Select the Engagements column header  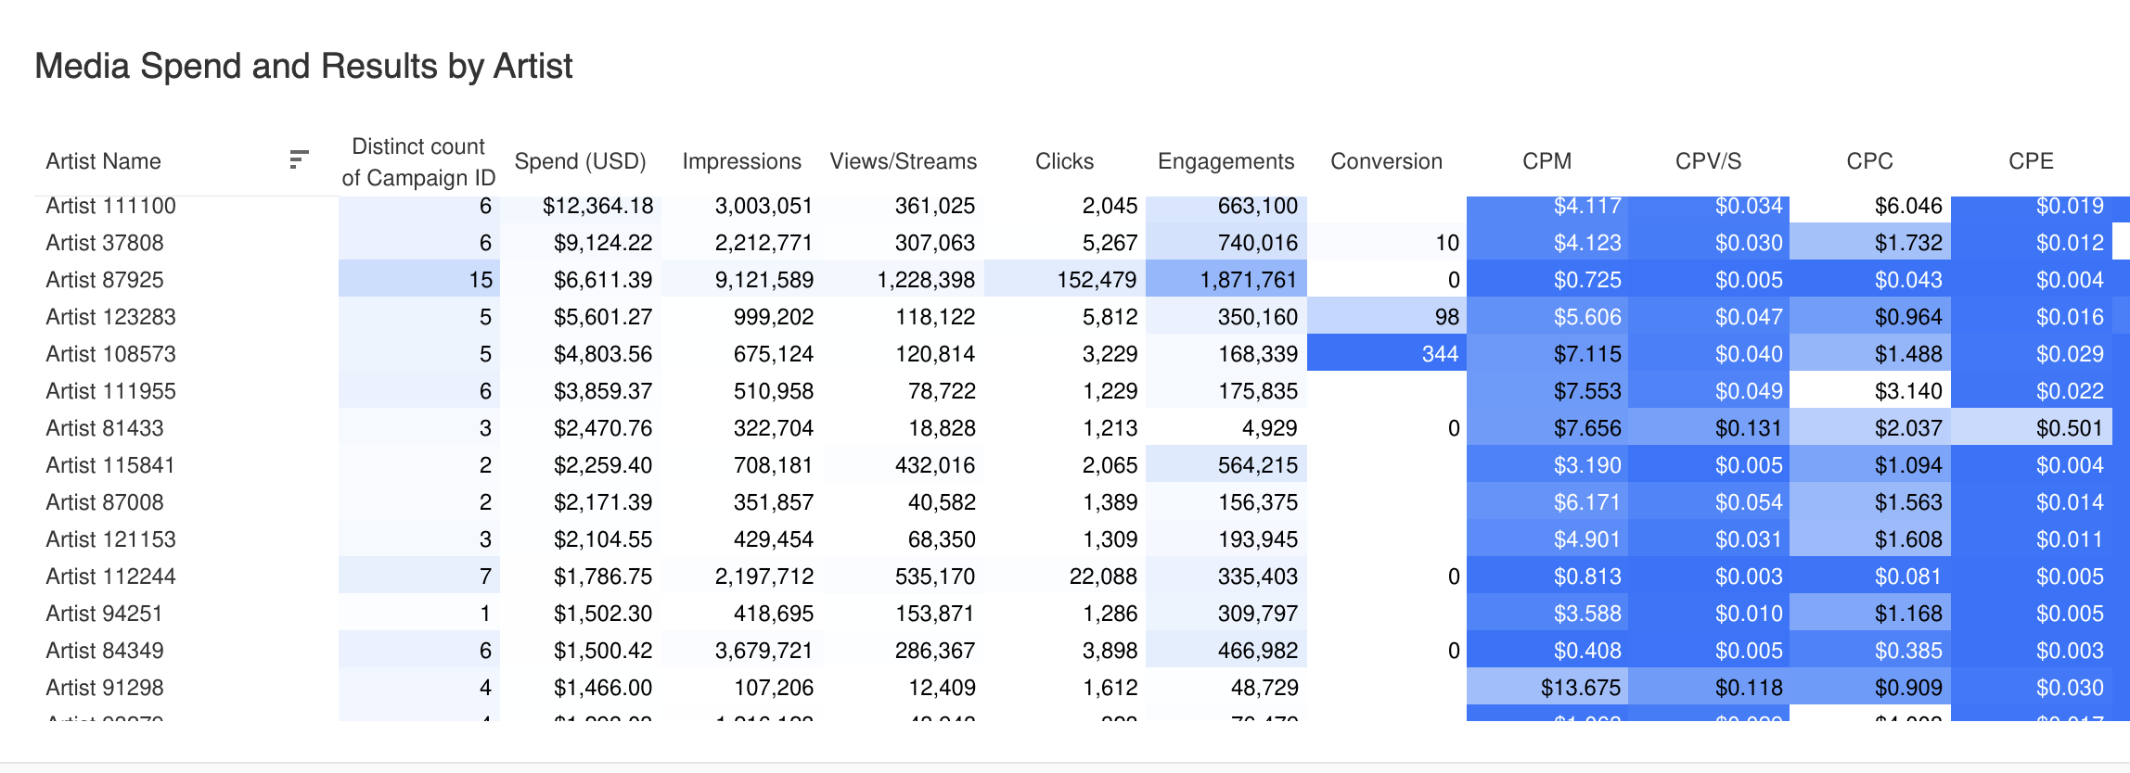click(1225, 161)
